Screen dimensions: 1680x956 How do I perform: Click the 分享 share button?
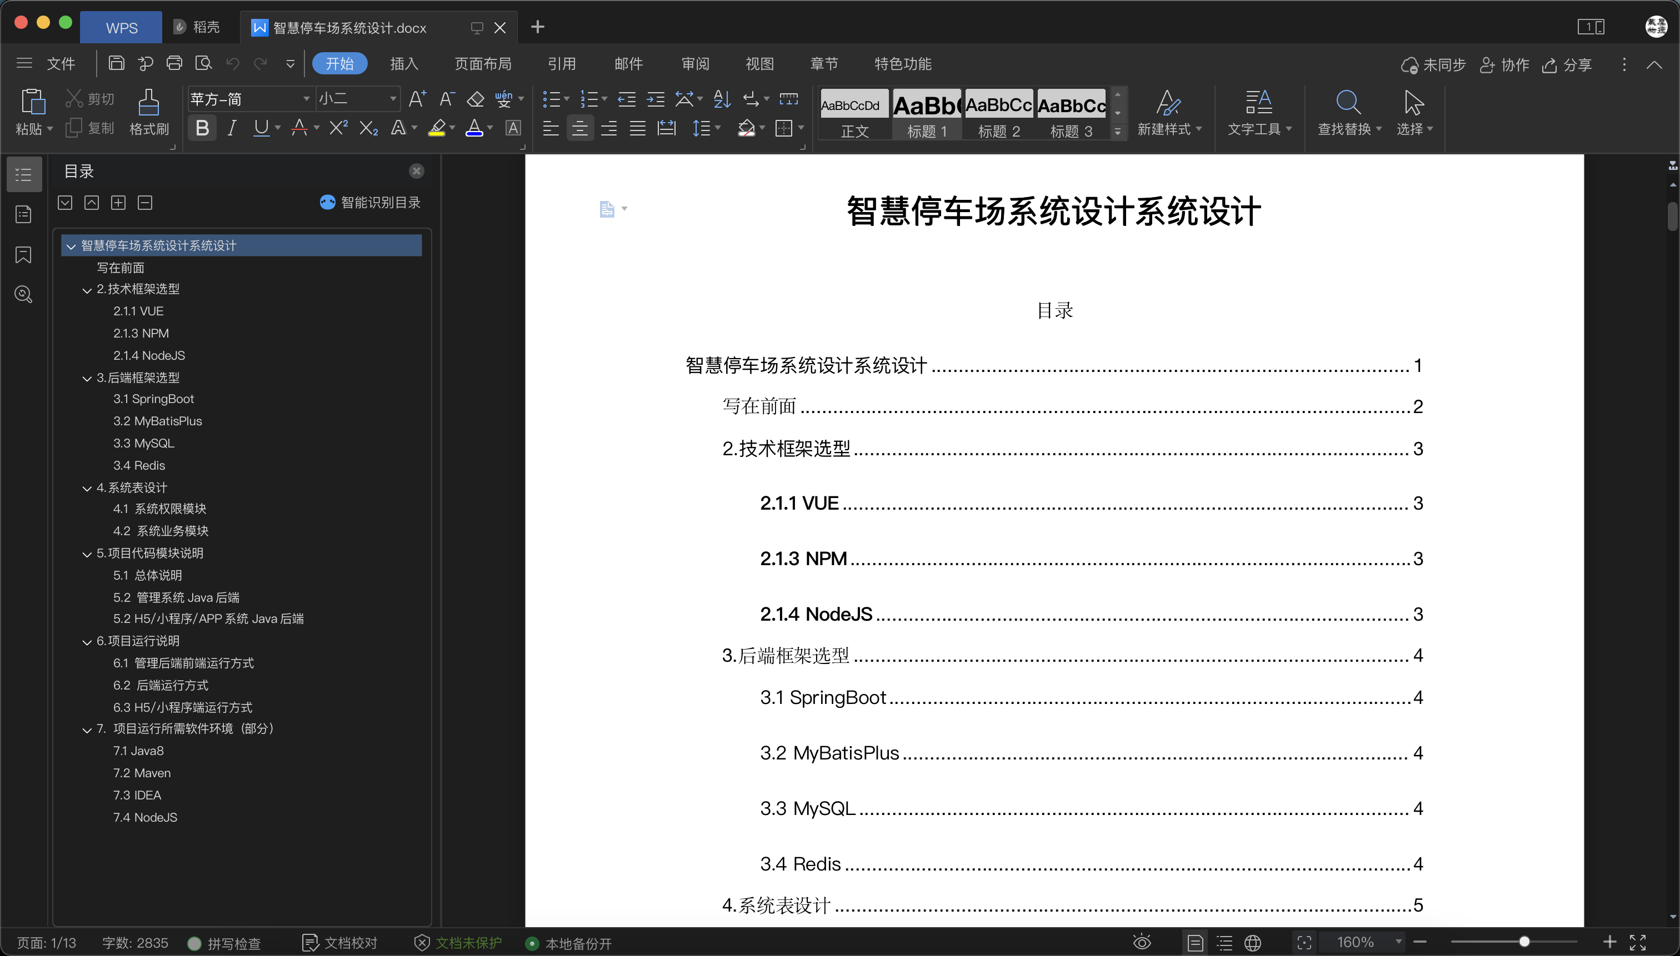1567,64
